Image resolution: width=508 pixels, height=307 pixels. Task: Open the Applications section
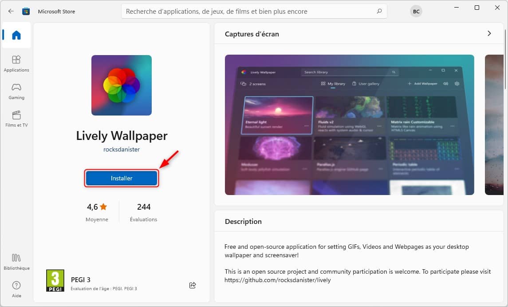tap(16, 64)
